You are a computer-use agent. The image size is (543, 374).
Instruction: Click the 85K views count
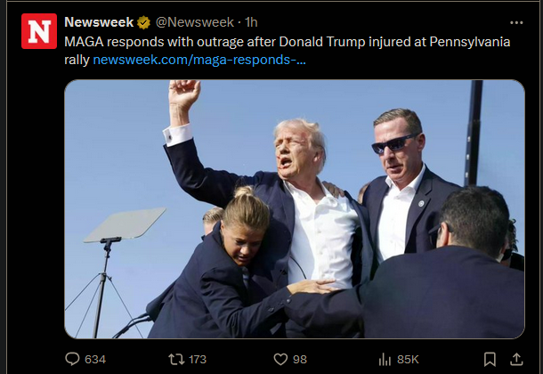408,360
